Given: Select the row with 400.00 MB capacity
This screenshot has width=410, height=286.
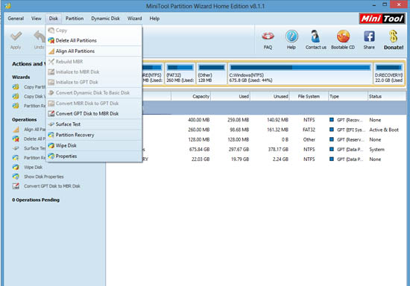Looking at the screenshot, I should pos(256,120).
